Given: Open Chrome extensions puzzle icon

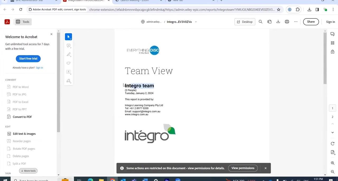Looking at the screenshot, I should 298,9.
